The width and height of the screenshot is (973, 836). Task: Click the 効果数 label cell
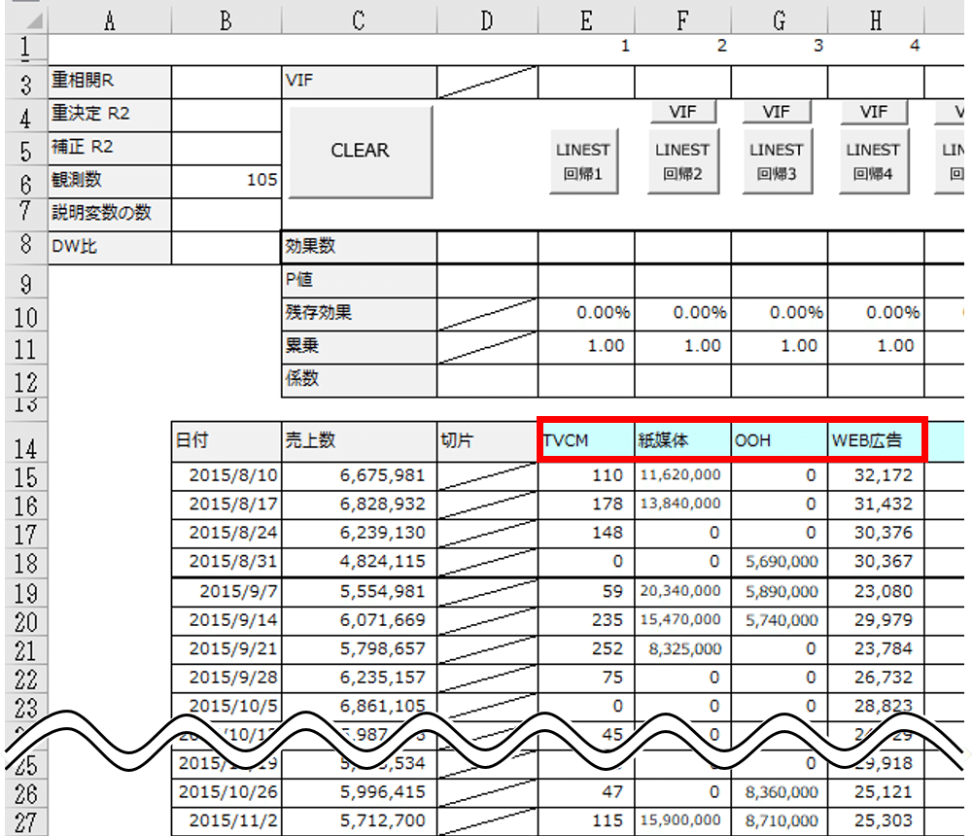[360, 247]
